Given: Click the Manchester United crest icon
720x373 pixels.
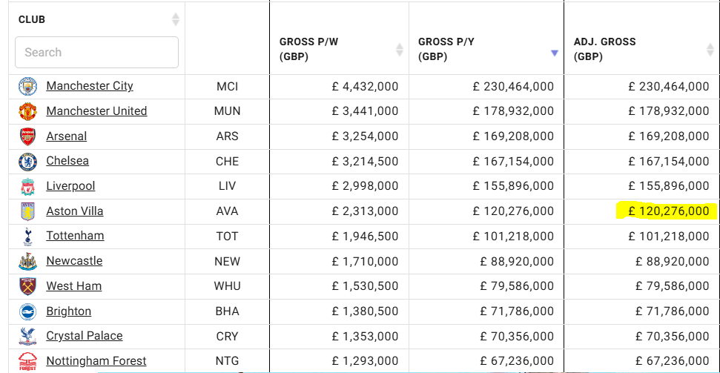Looking at the screenshot, I should click(x=27, y=111).
